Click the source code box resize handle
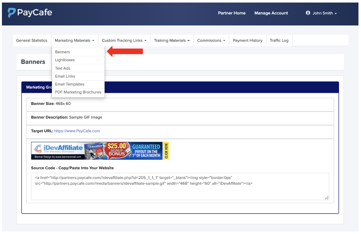This screenshot has height=234, width=361. coord(327,198)
